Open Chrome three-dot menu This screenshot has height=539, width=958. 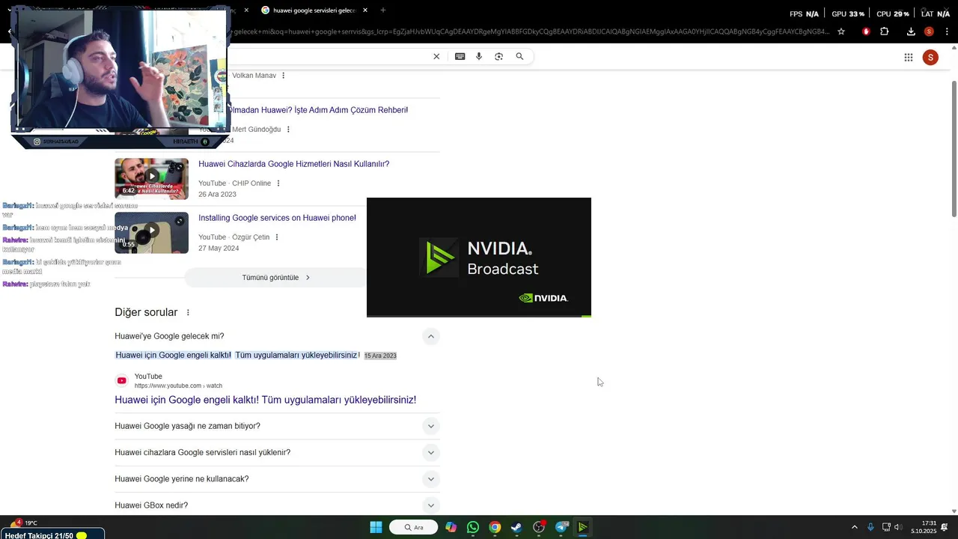tap(948, 31)
